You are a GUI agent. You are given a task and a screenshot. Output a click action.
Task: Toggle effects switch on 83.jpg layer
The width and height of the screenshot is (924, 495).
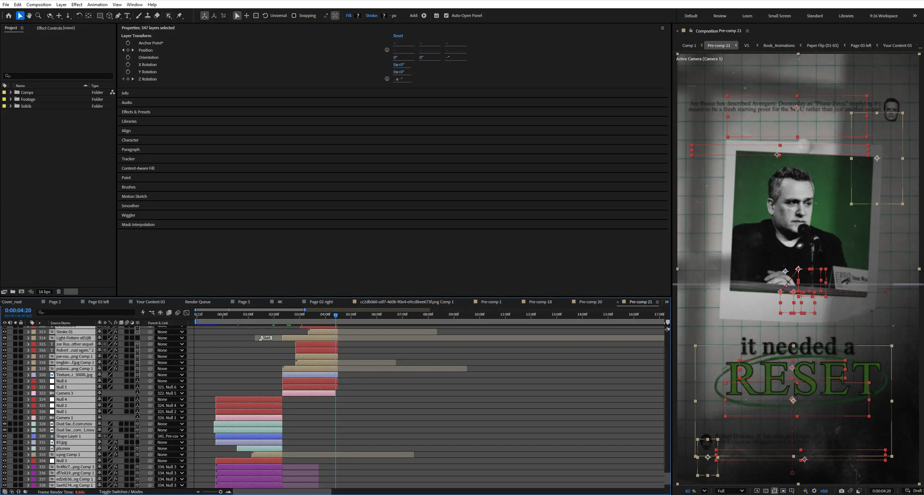tap(116, 442)
